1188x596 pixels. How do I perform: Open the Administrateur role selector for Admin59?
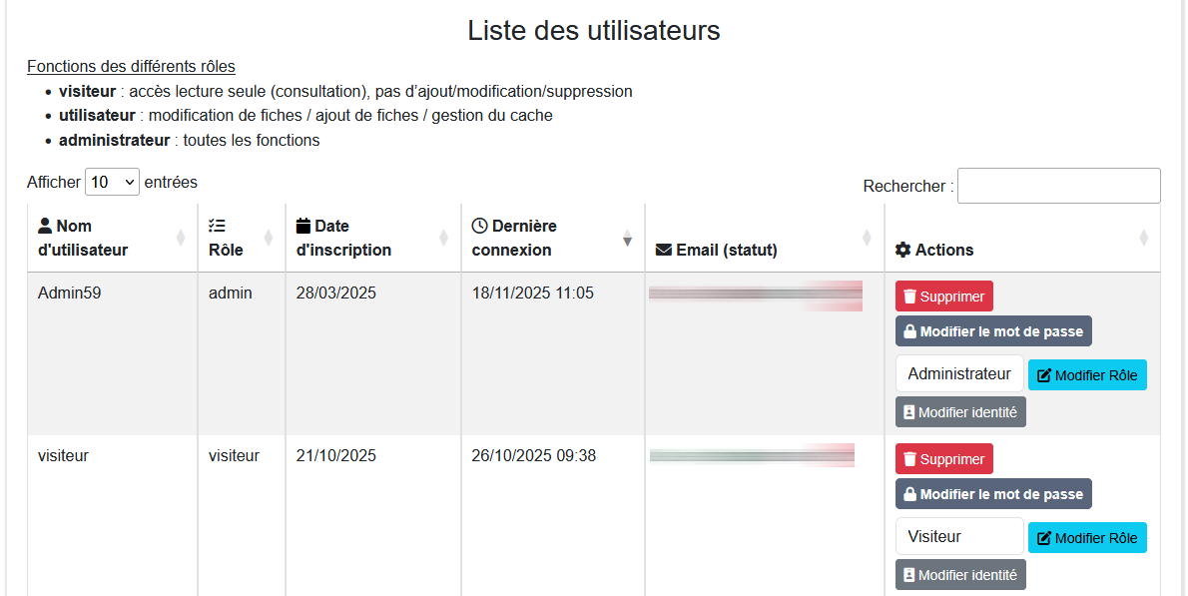(959, 373)
